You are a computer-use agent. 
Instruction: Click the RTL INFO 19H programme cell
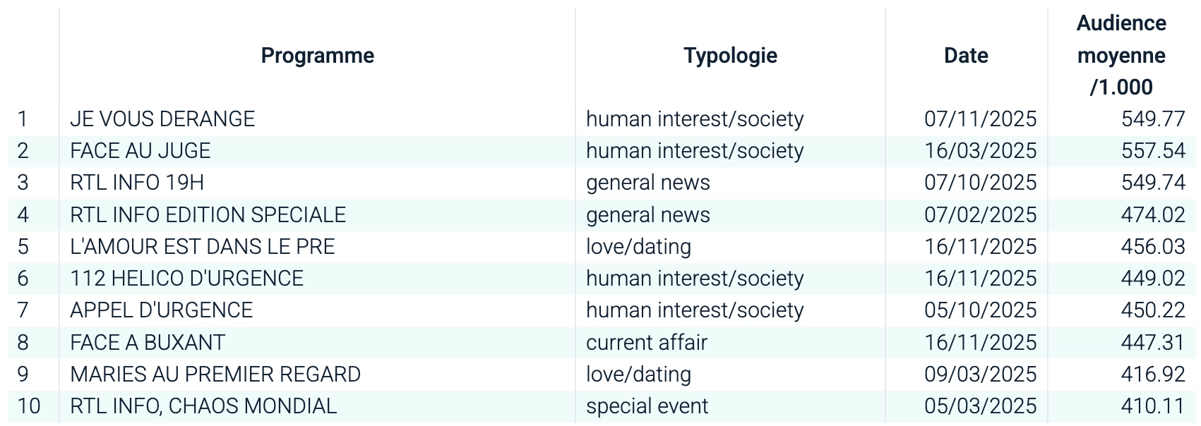click(x=137, y=183)
